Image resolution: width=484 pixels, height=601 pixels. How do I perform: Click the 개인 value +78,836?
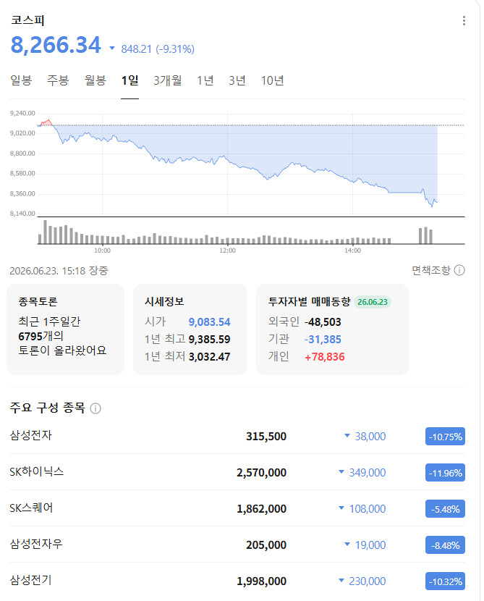pos(325,357)
